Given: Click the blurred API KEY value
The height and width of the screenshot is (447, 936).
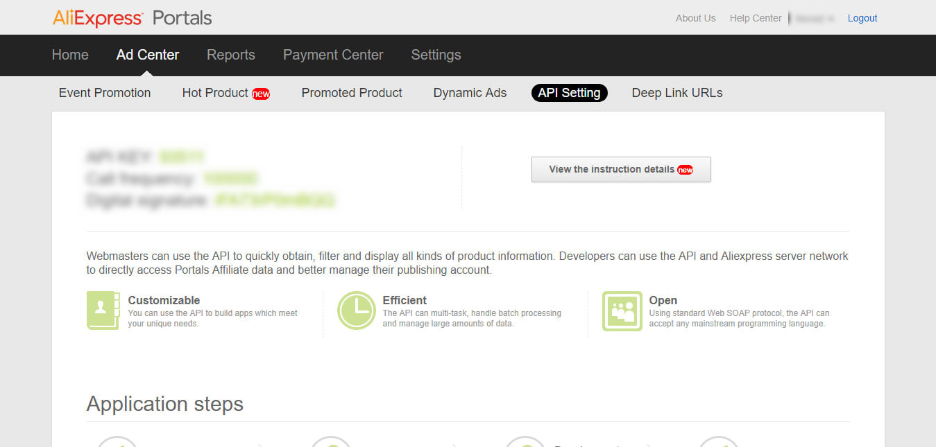Looking at the screenshot, I should pos(182,156).
